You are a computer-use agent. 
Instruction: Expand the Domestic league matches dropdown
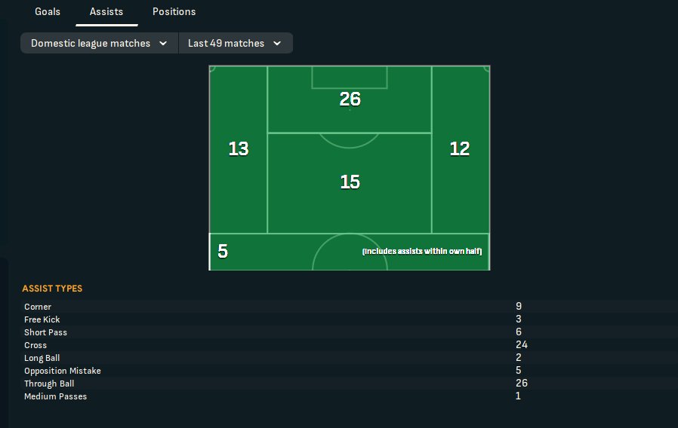click(99, 43)
